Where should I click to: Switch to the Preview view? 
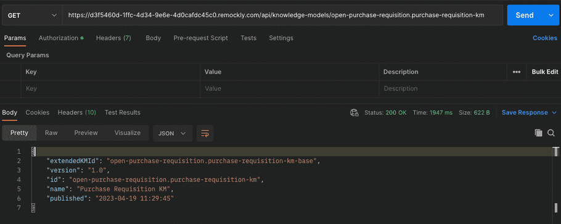pyautogui.click(x=86, y=133)
